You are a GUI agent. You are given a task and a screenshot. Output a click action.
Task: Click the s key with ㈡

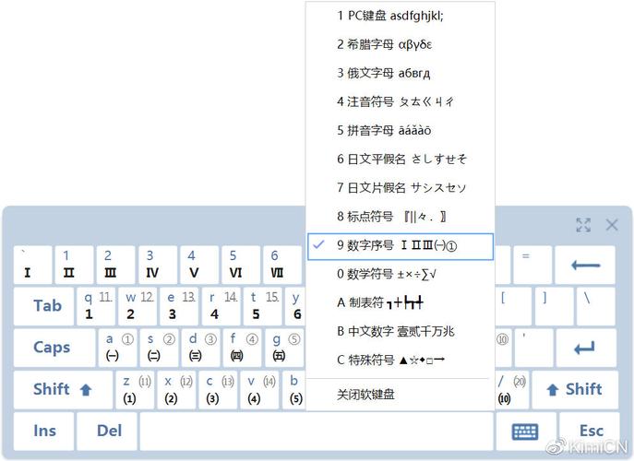160,348
